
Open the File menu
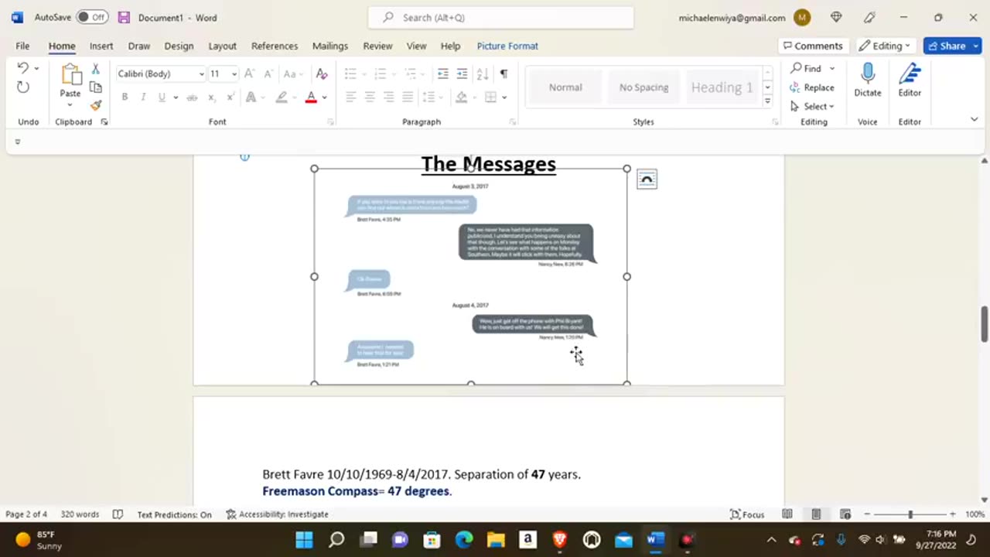22,46
